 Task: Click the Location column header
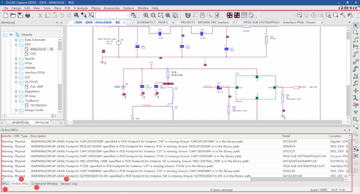coord(338,136)
